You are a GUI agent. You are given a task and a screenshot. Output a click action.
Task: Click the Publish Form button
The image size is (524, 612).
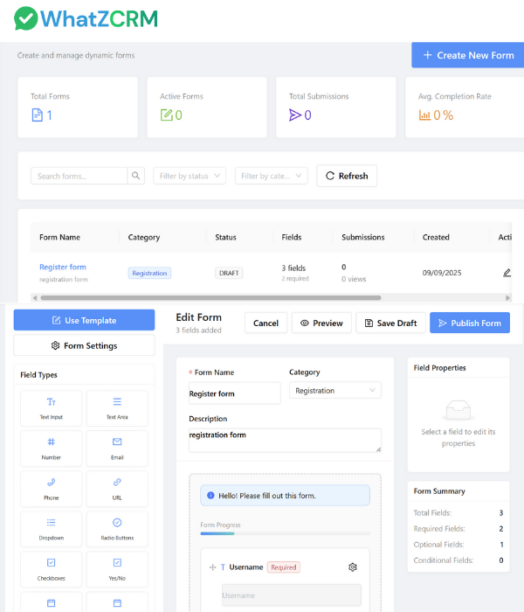[469, 323]
